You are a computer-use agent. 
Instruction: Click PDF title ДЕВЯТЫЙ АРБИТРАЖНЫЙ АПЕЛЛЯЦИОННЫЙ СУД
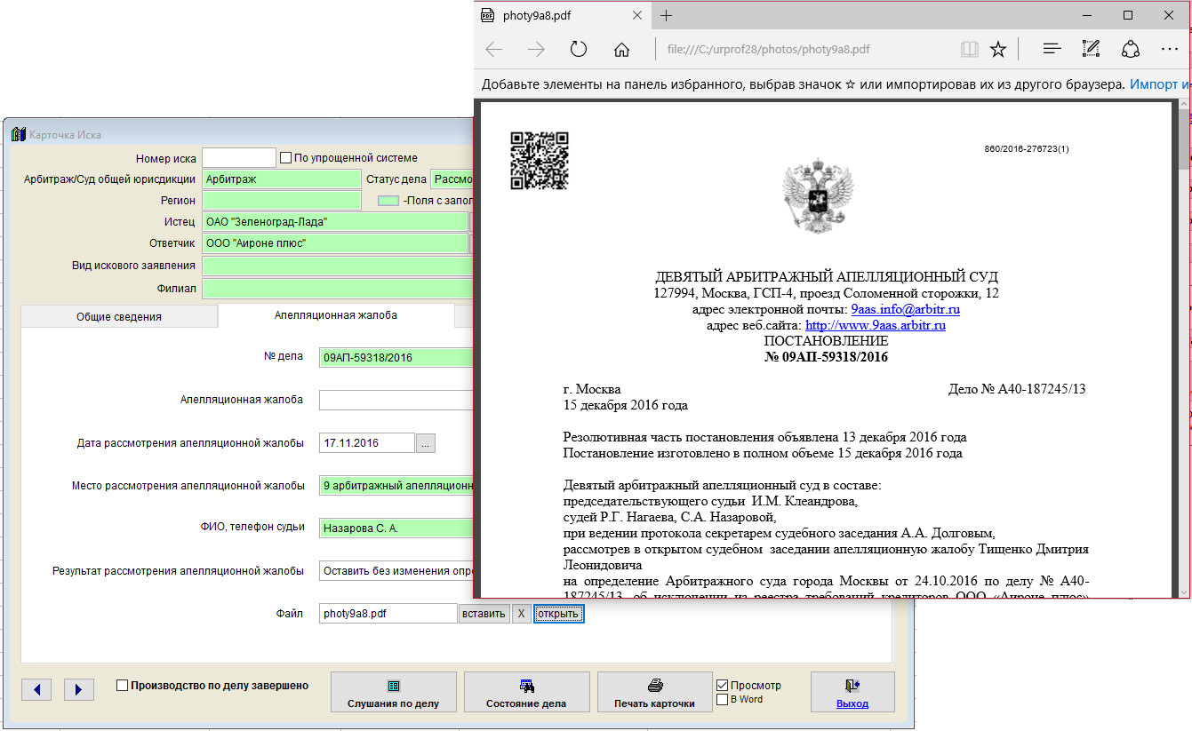826,277
